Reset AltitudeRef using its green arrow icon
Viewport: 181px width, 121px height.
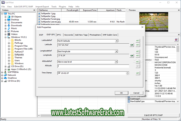coord(138,62)
